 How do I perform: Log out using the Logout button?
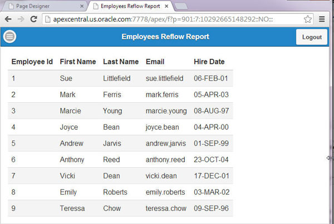tap(312, 37)
